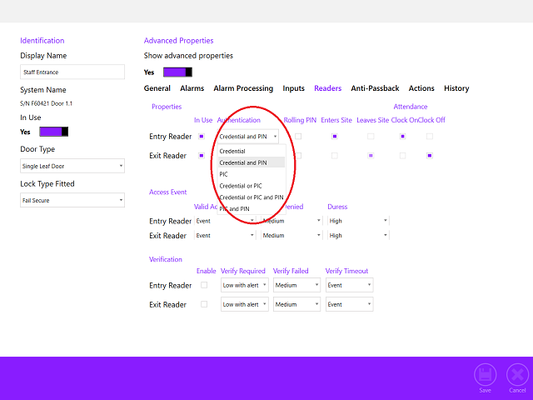The width and height of the screenshot is (533, 400).
Task: Enable verification for Entry Reader
Action: pos(204,285)
